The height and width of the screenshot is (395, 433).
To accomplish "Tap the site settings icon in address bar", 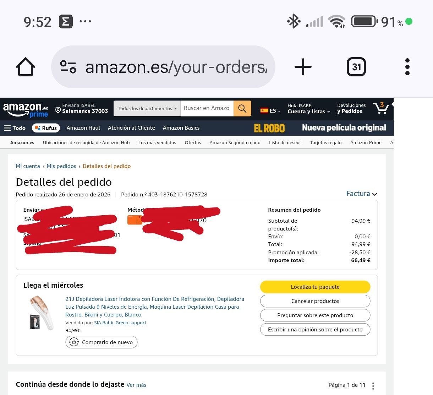I will click(68, 67).
